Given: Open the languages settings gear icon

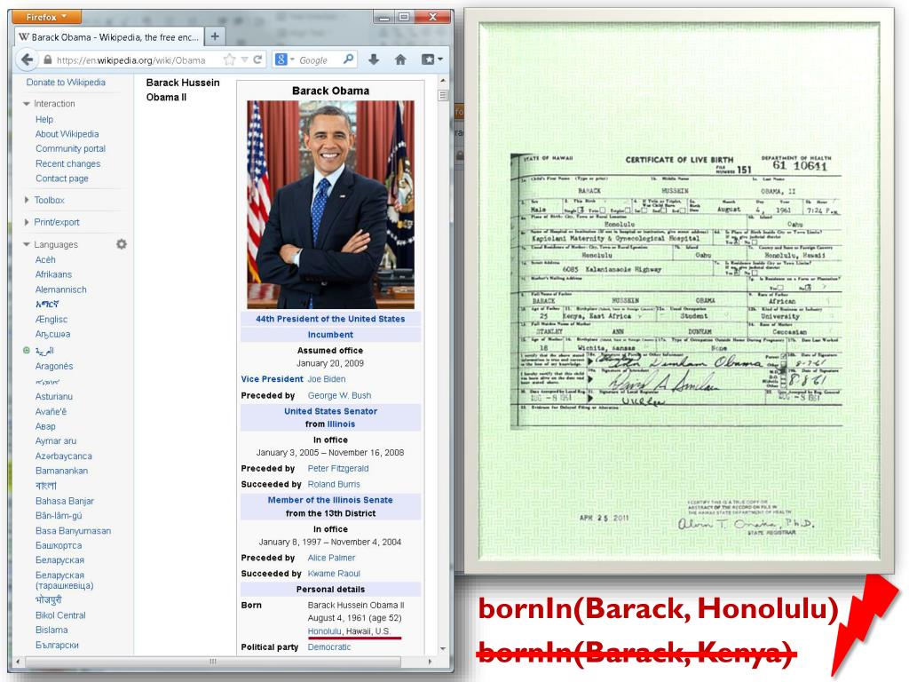Looking at the screenshot, I should click(121, 244).
